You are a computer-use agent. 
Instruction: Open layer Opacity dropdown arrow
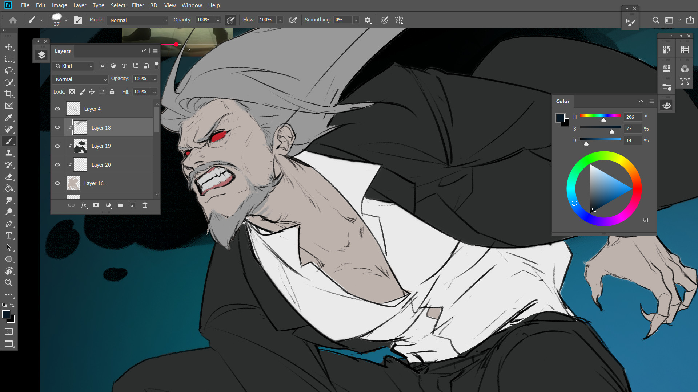tap(155, 79)
